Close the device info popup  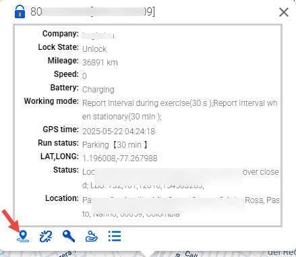(x=284, y=12)
